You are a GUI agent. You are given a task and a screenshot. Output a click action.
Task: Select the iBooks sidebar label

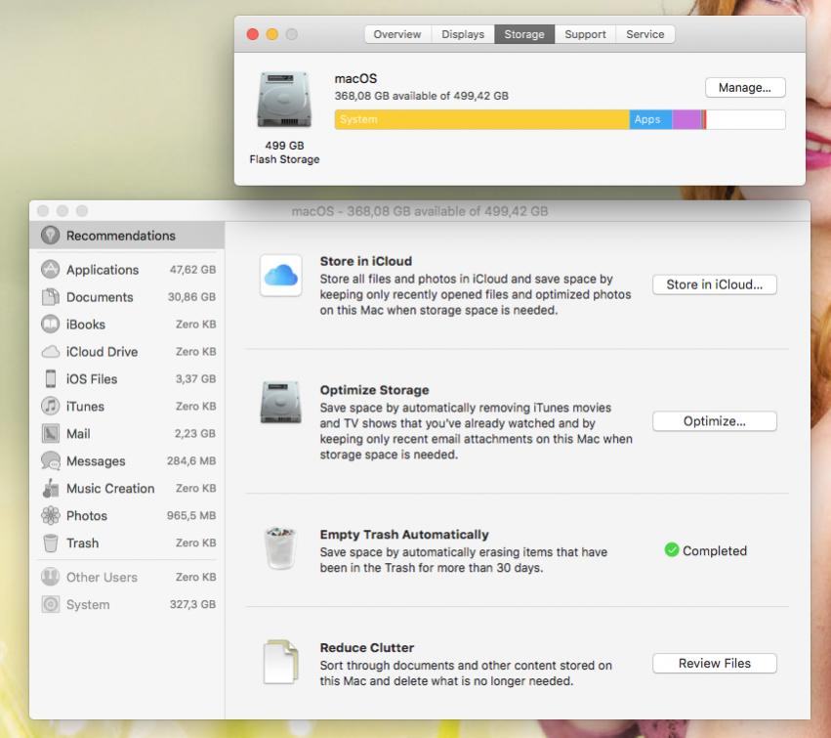pos(85,325)
